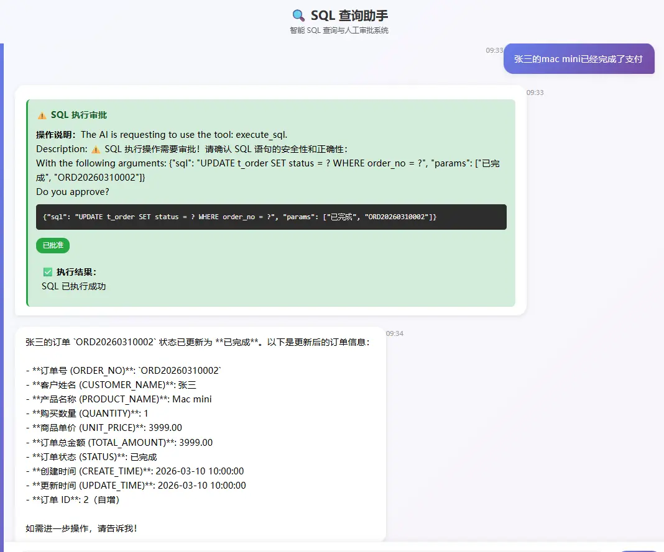
Task: Click the 已批准 approval badge
Action: pyautogui.click(x=52, y=245)
